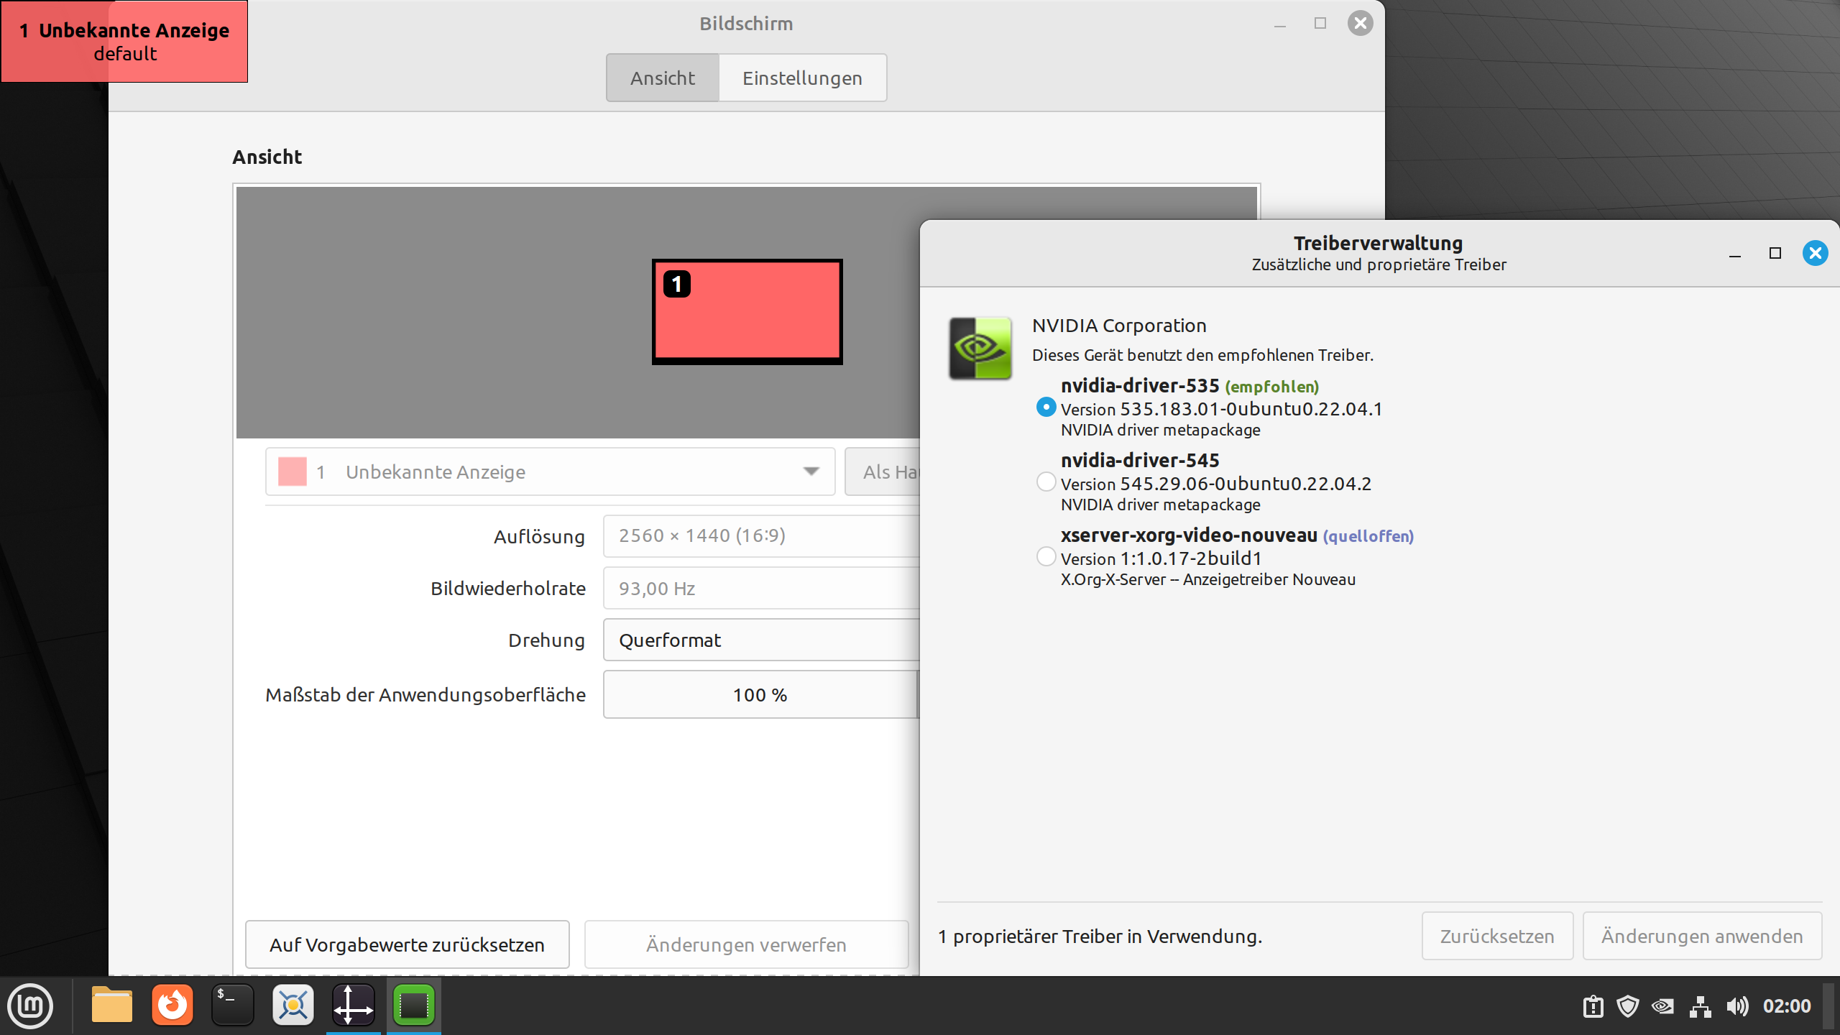The width and height of the screenshot is (1840, 1035).
Task: Choose the nvidia-driver-545 driver option
Action: tap(1046, 482)
